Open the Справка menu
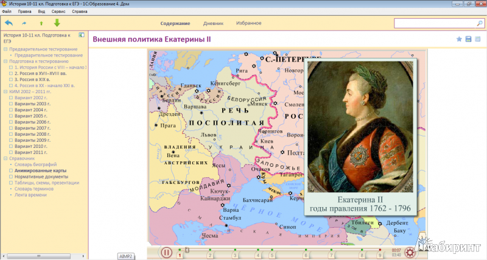487x260 pixels. point(80,12)
